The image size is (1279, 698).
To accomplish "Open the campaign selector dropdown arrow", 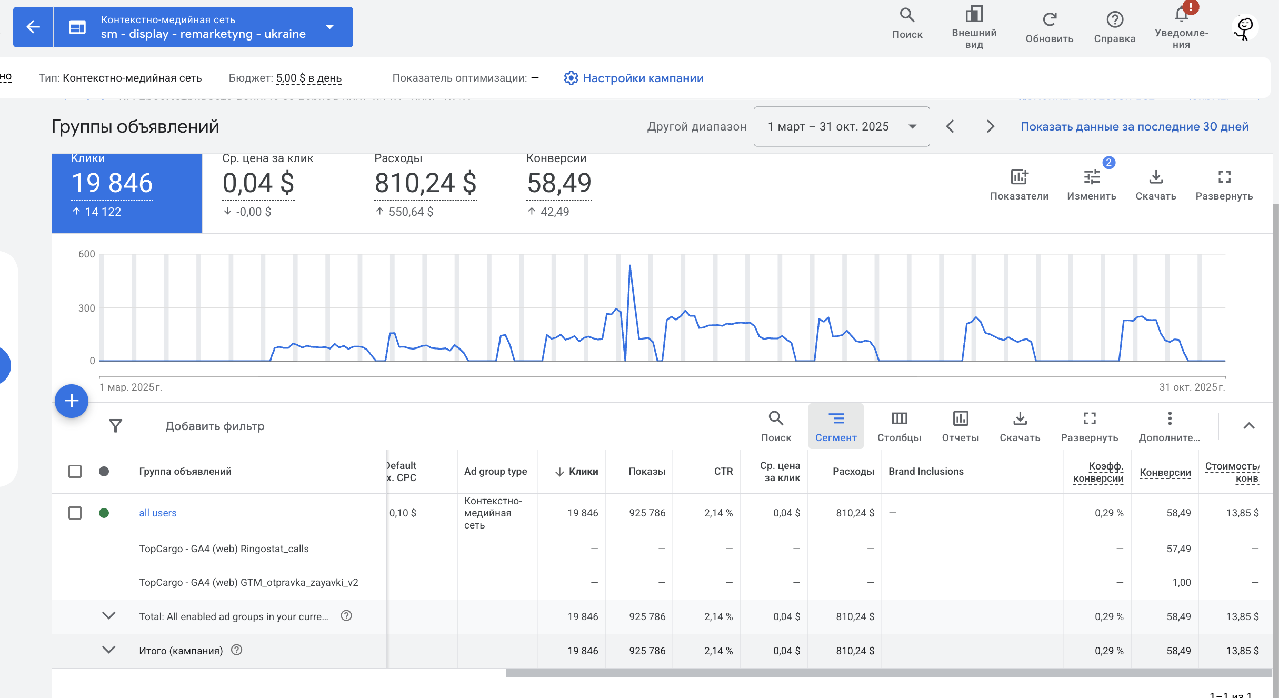I will coord(330,27).
